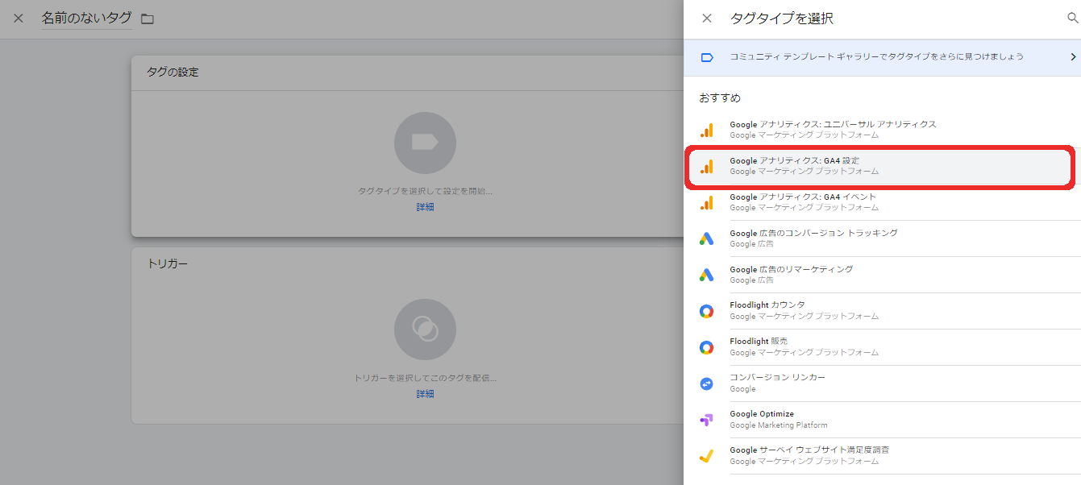The width and height of the screenshot is (1081, 485).
Task: Click the tag placeholder icon in タグの設定
Action: pos(425,143)
